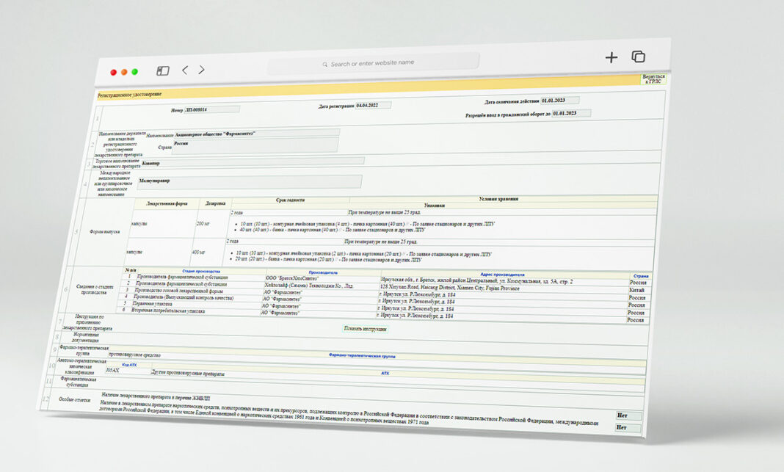
Task: Show the tab overview icon
Action: coord(639,57)
